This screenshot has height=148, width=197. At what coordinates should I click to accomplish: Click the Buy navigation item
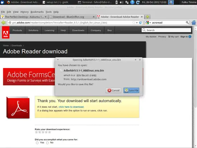110,30
